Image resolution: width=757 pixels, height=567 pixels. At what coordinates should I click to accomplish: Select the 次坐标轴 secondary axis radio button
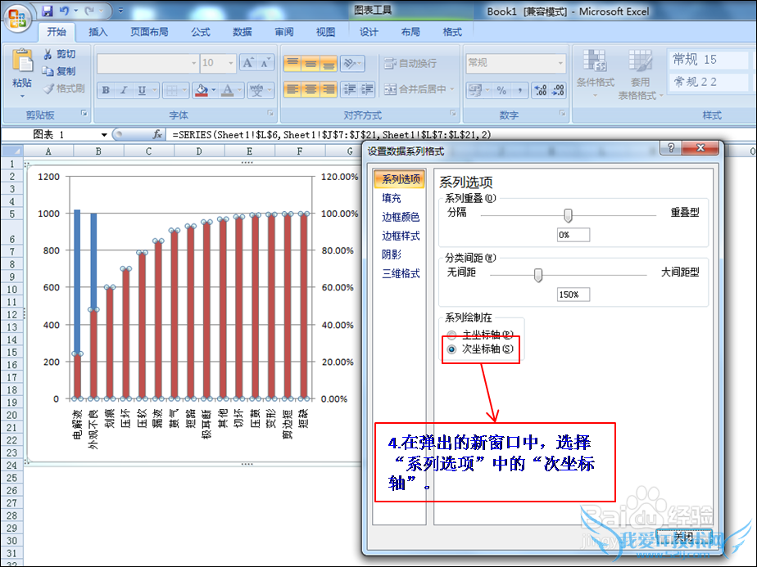451,349
